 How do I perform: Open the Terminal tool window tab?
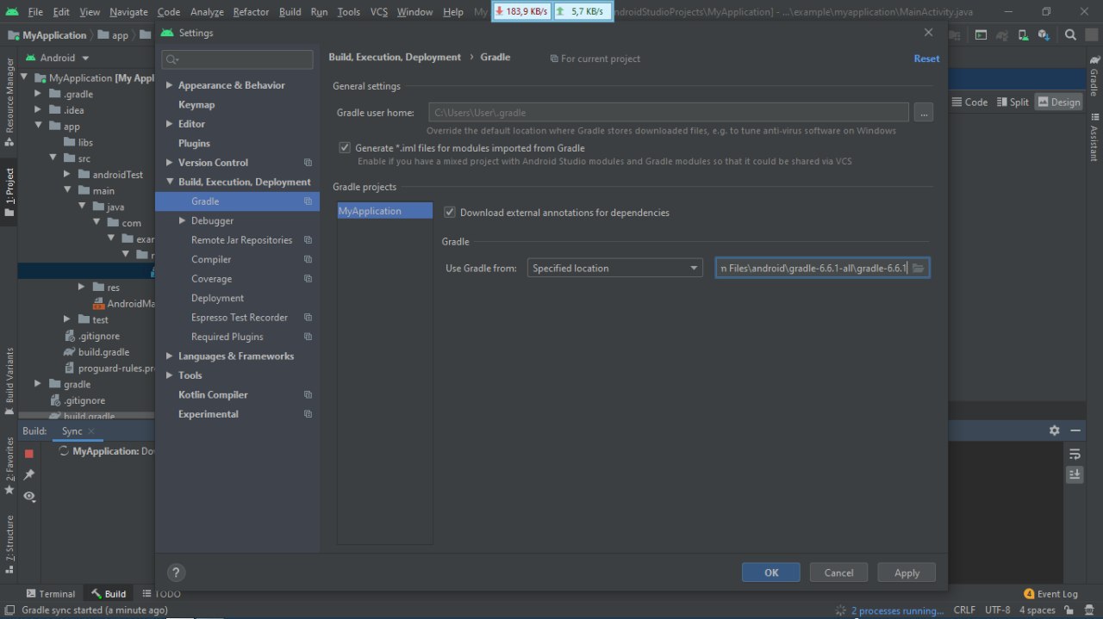[x=50, y=594]
